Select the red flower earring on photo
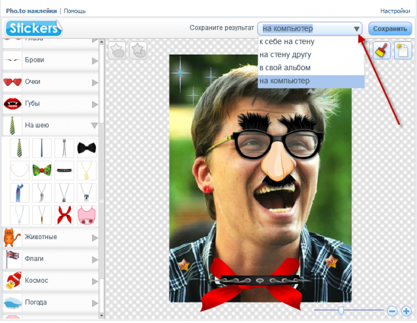The height and width of the screenshot is (323, 417). 207,189
